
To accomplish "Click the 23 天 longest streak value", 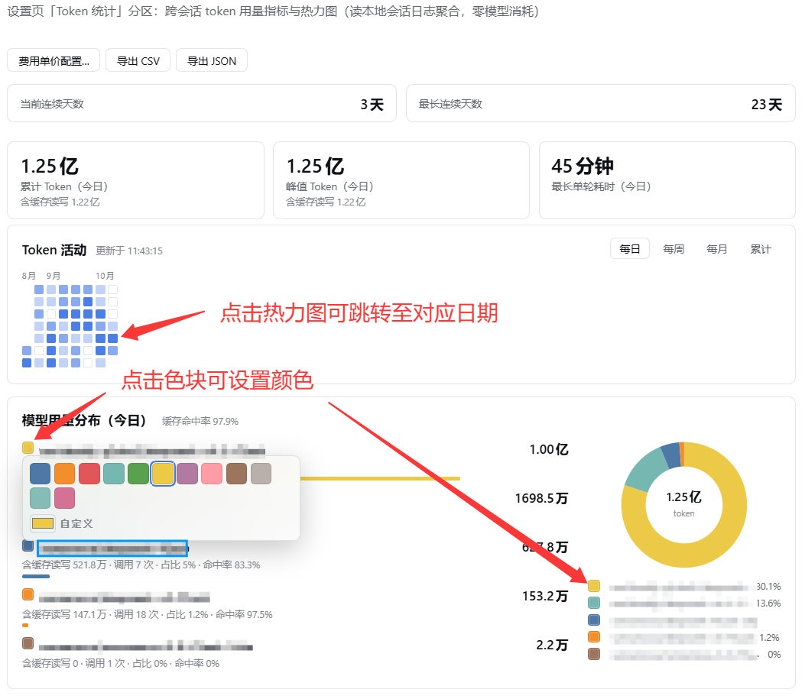I will [x=767, y=105].
